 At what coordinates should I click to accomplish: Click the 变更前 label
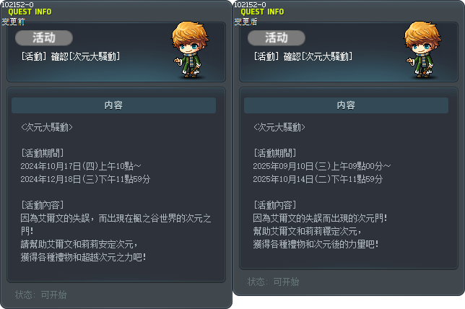pyautogui.click(x=13, y=22)
